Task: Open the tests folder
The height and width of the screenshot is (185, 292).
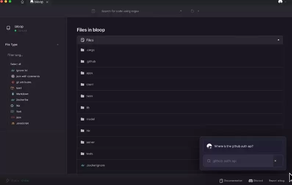Action: click(x=90, y=153)
